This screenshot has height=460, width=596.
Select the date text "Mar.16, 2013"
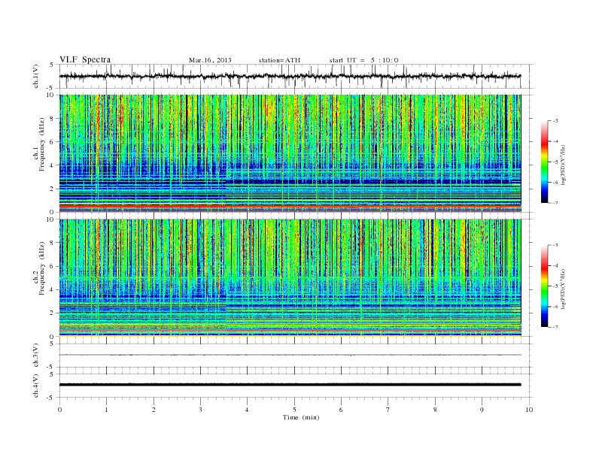[210, 60]
